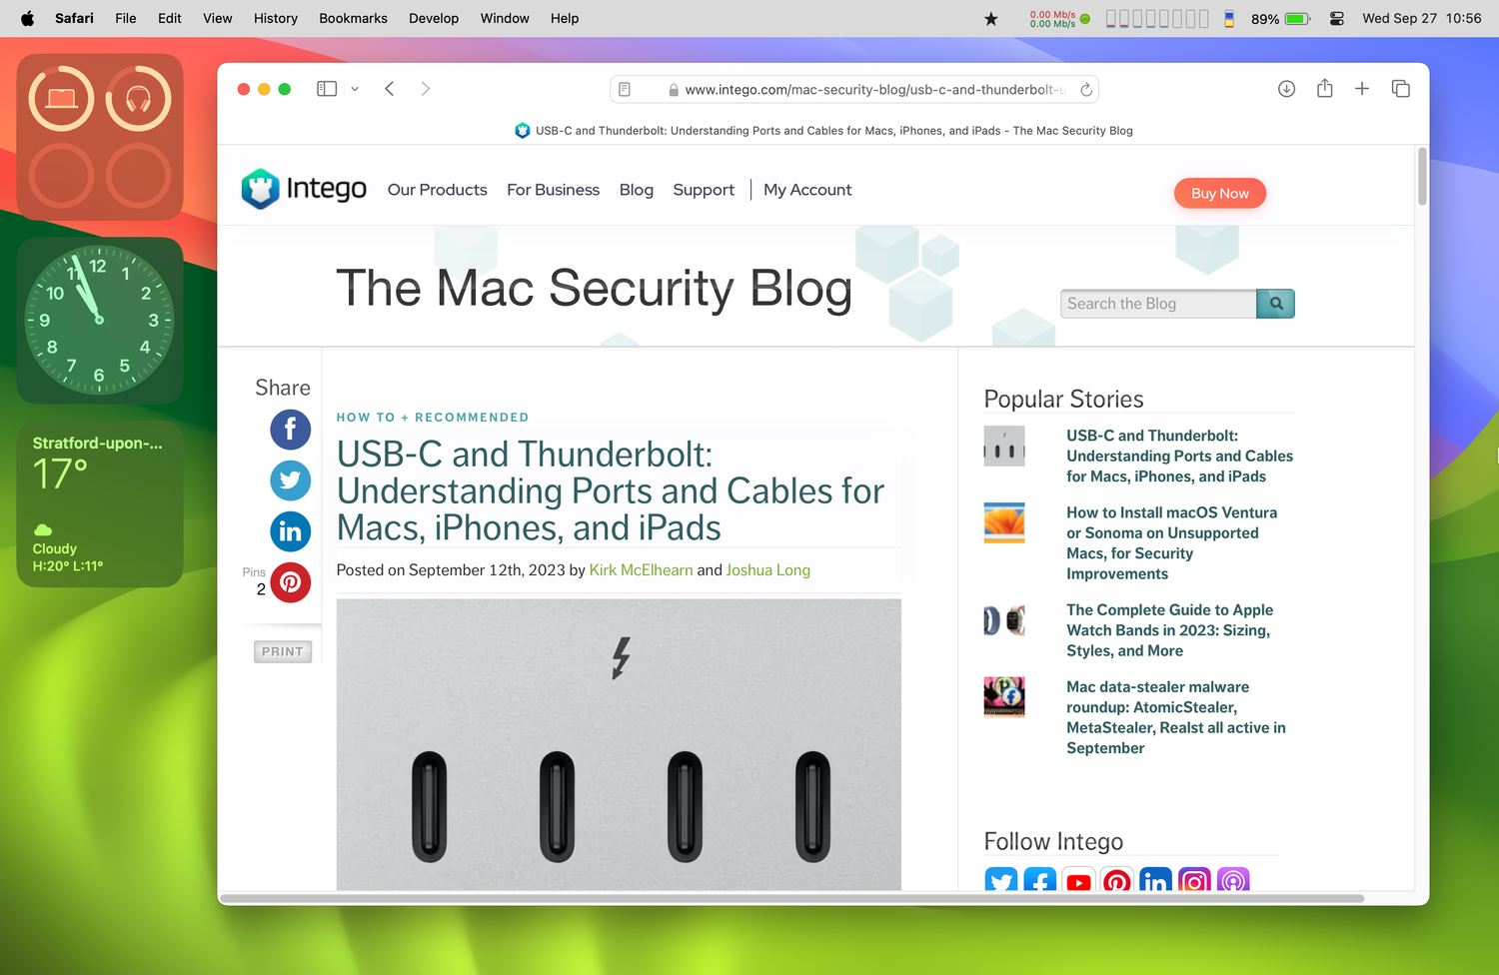Viewport: 1499px width, 975px height.
Task: Pin article with Pinterest icon
Action: pyautogui.click(x=291, y=582)
